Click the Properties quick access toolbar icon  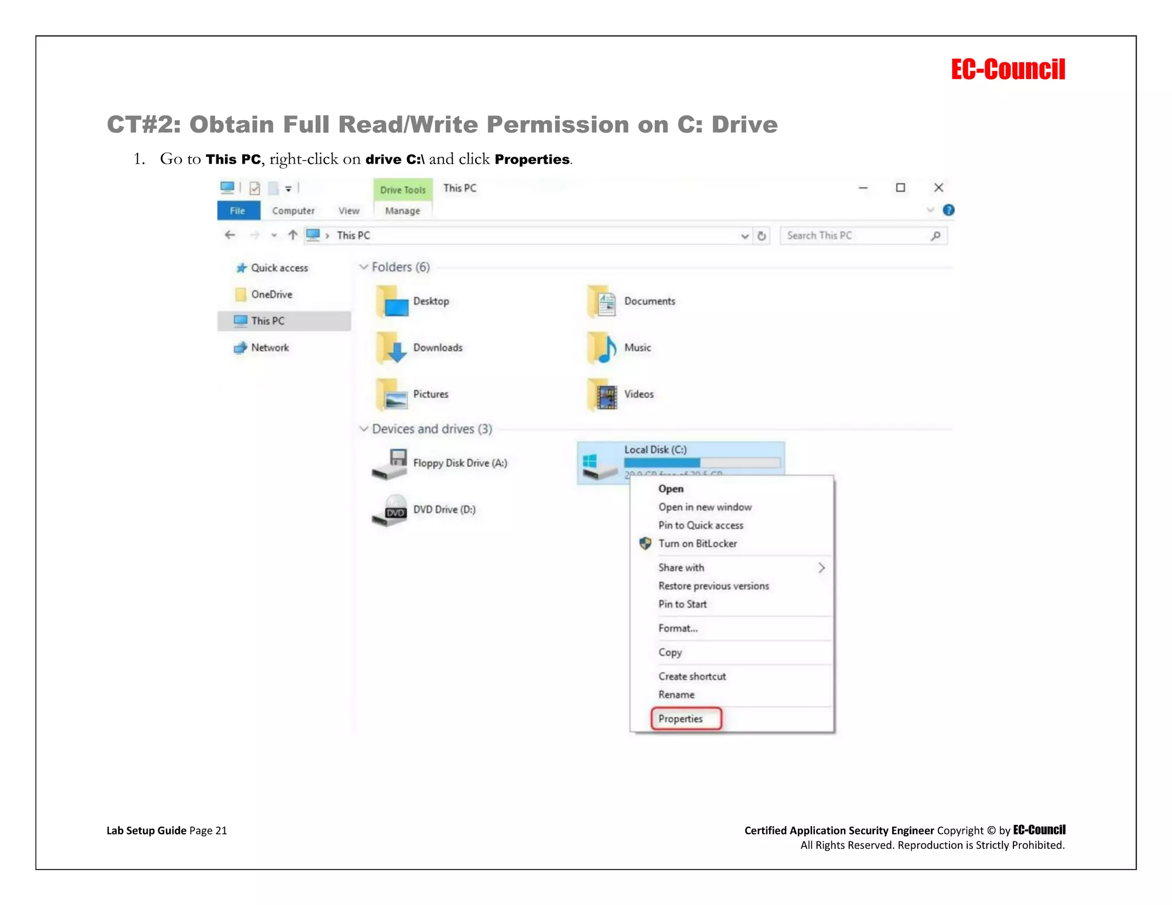(x=255, y=188)
